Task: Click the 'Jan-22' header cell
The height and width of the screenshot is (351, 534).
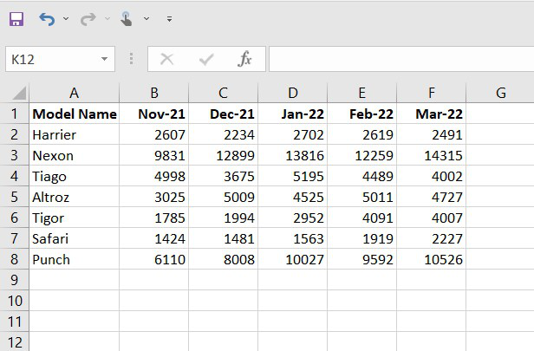Action: pyautogui.click(x=293, y=114)
